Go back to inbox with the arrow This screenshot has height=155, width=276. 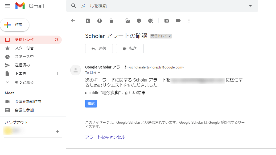(x=73, y=21)
